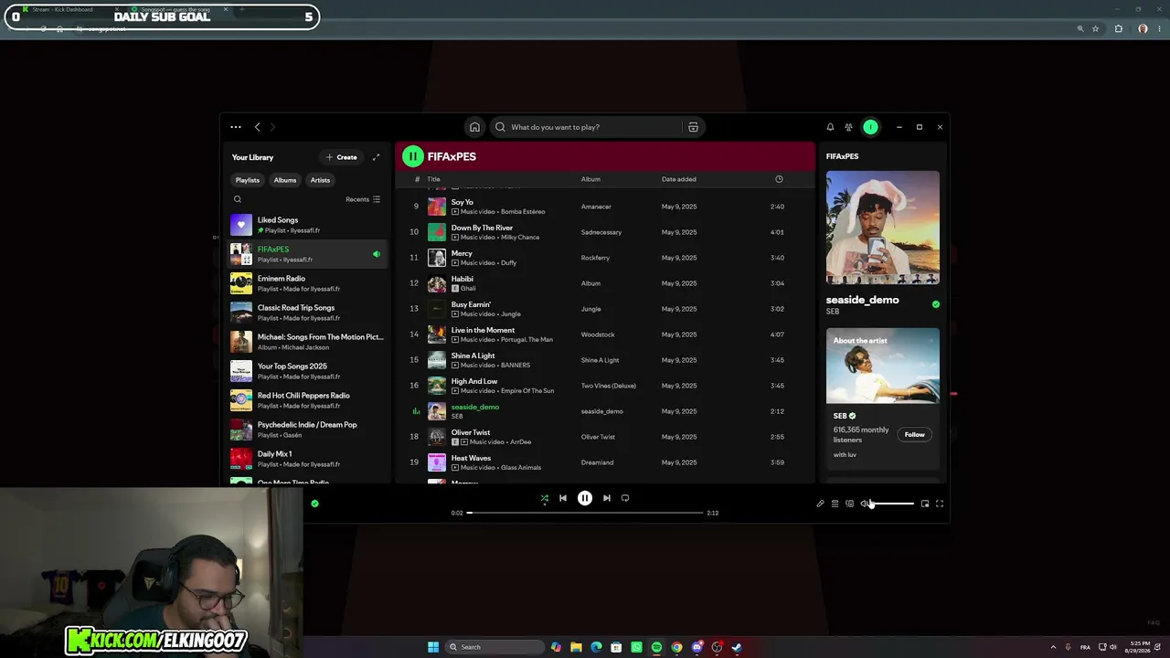Toggle the green check beside seaside_demo title
This screenshot has height=658, width=1170.
[x=935, y=304]
